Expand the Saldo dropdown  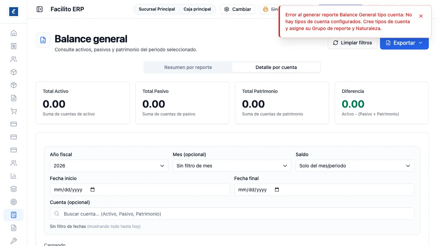click(x=355, y=166)
